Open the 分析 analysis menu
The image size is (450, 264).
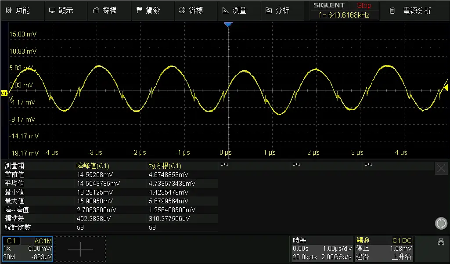click(277, 11)
